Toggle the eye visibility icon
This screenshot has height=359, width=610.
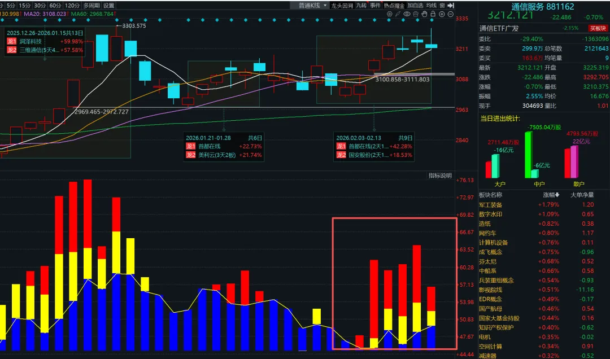pos(407,14)
